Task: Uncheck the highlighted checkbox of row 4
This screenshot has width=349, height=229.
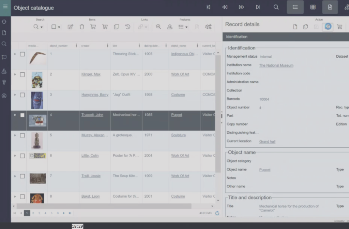Action: pos(22,115)
